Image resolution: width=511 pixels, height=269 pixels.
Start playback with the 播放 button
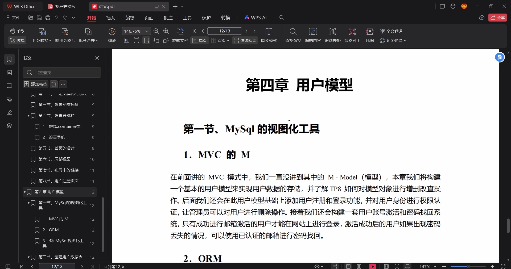click(112, 35)
